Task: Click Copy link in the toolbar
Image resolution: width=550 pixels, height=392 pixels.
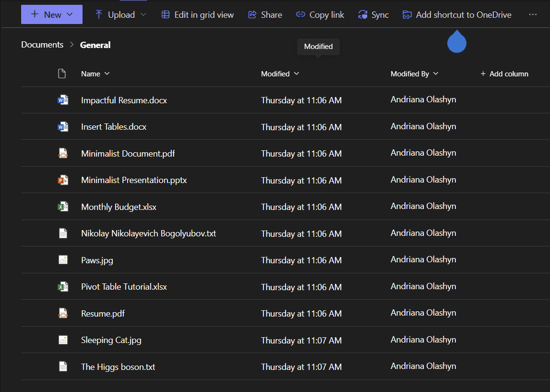Action: pos(320,15)
